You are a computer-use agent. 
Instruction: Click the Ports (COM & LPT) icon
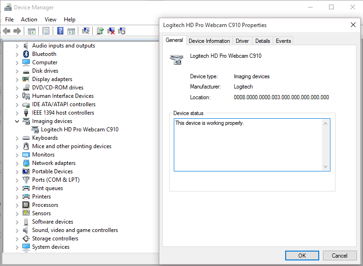26,180
